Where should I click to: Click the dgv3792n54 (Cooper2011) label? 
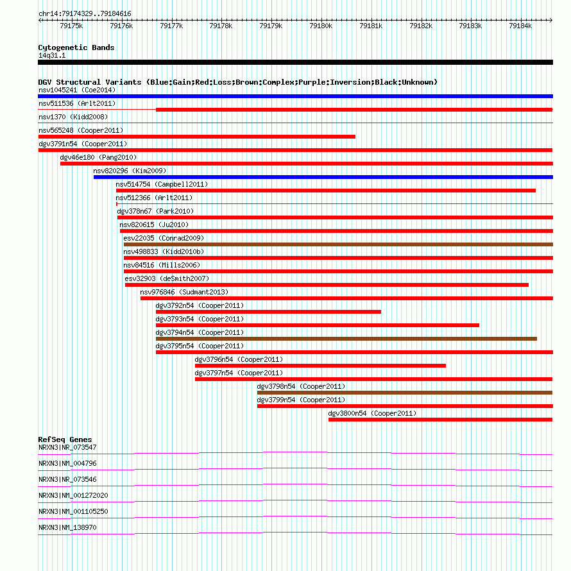(200, 305)
